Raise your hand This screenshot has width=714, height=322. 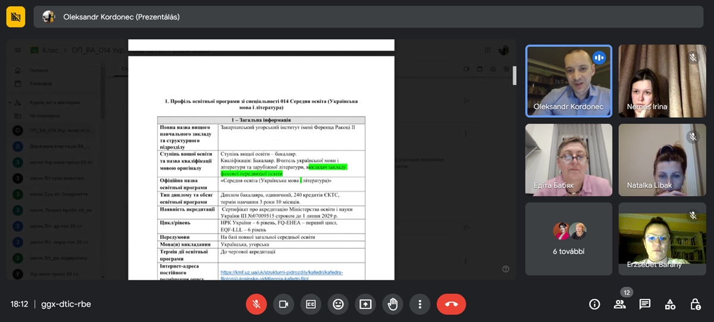coord(393,304)
